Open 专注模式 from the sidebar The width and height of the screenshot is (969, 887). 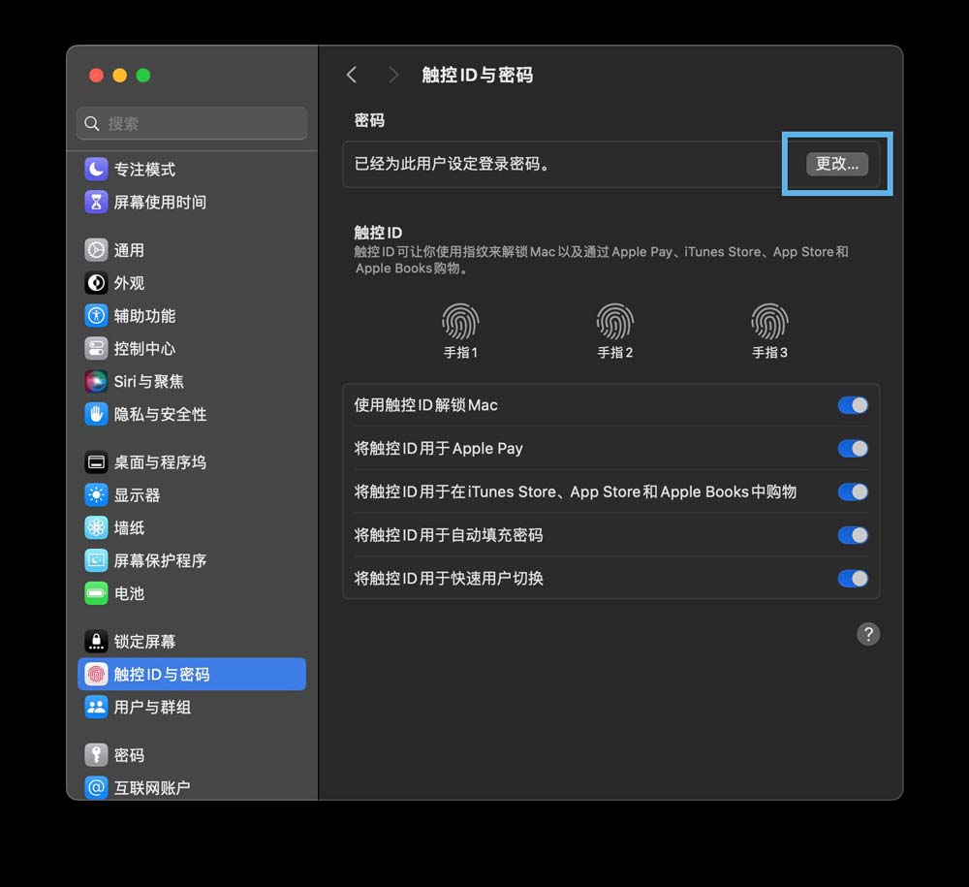(x=144, y=170)
